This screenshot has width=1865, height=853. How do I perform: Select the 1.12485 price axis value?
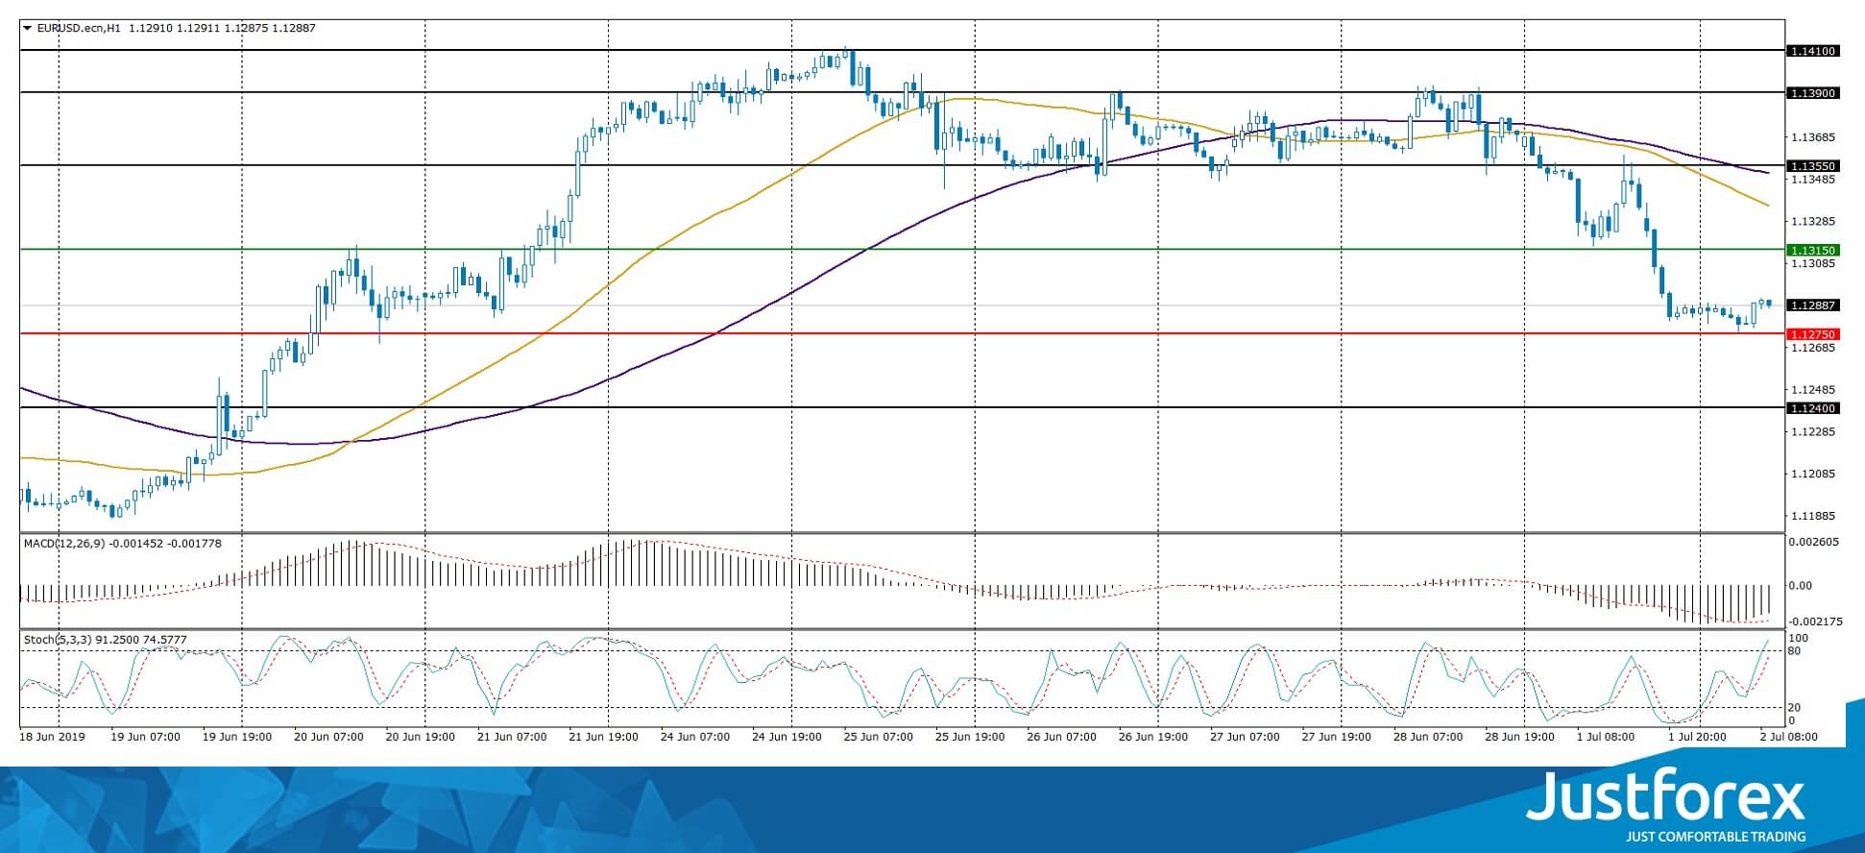click(1813, 390)
